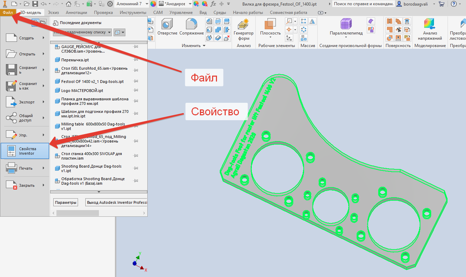Image resolution: width=466 pixels, height=277 pixels.
Task: Open the recent documents view mode dropdown
Action: (119, 32)
